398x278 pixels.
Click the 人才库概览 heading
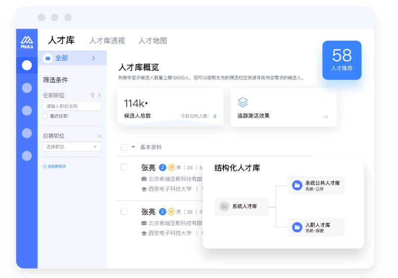tap(139, 67)
